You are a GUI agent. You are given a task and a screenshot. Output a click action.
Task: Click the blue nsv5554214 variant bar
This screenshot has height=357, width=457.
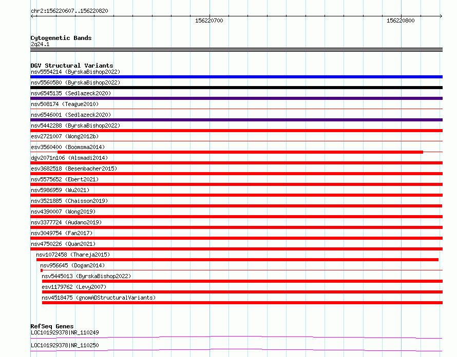pos(236,77)
